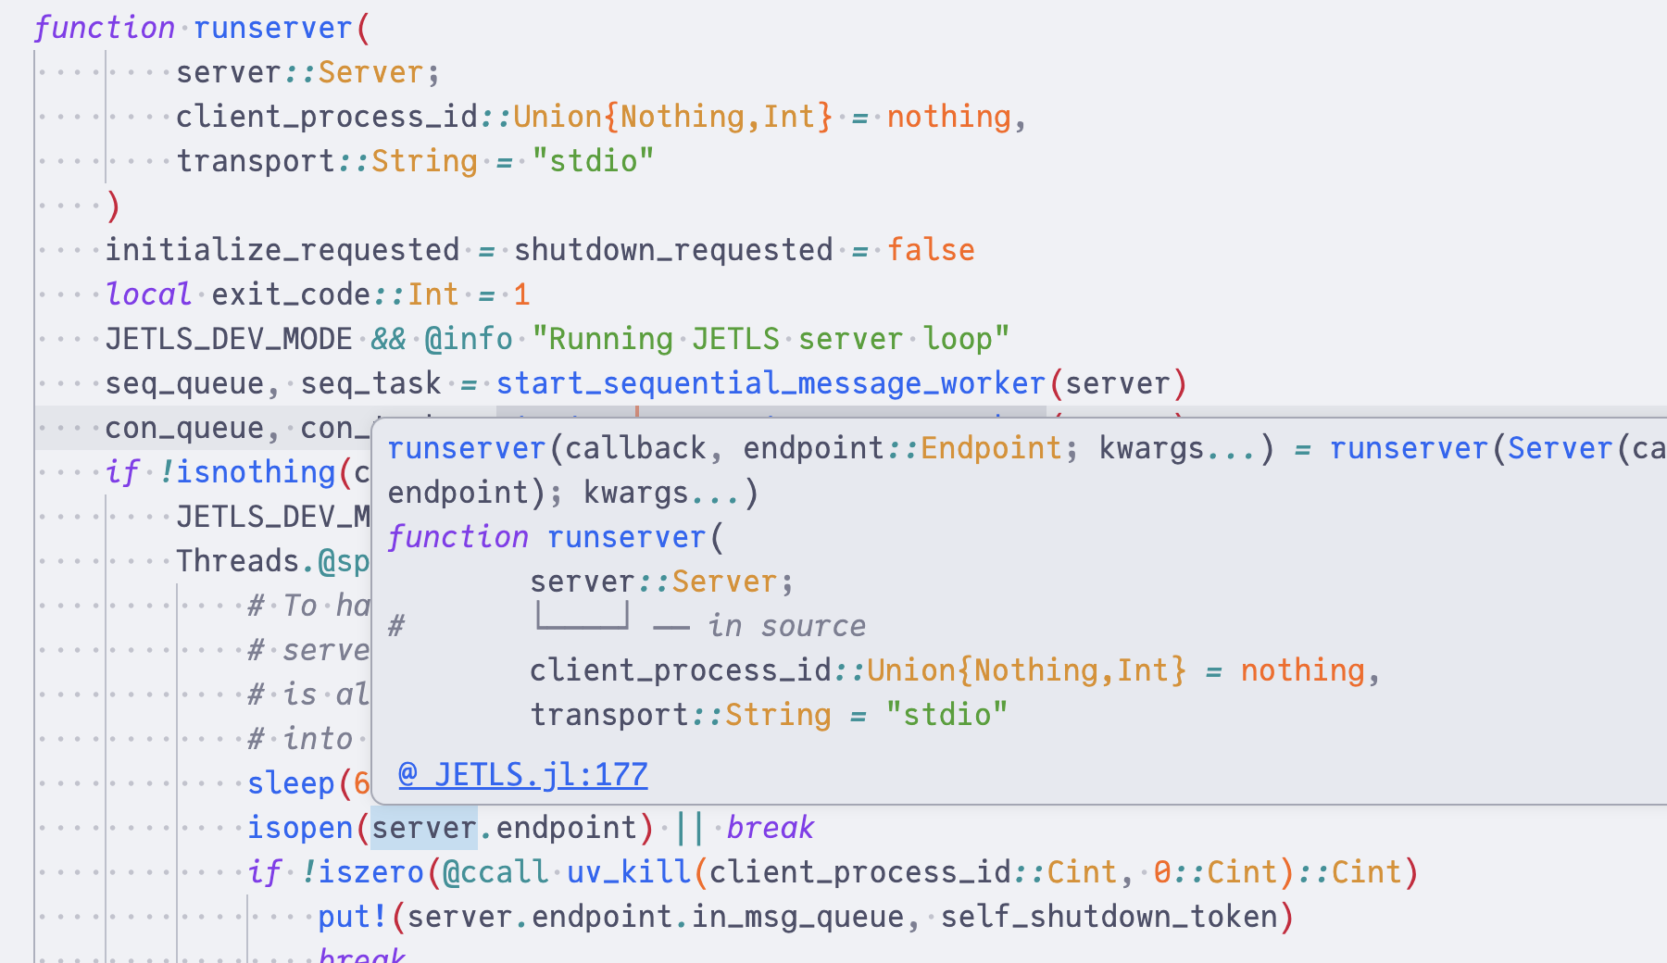Click 'seq_task' variable
Image resolution: width=1667 pixels, height=963 pixels.
[x=370, y=383]
